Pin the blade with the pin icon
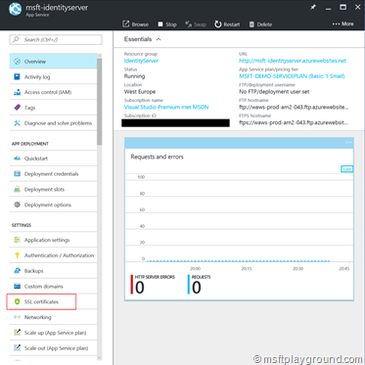365x365 pixels. click(x=313, y=7)
